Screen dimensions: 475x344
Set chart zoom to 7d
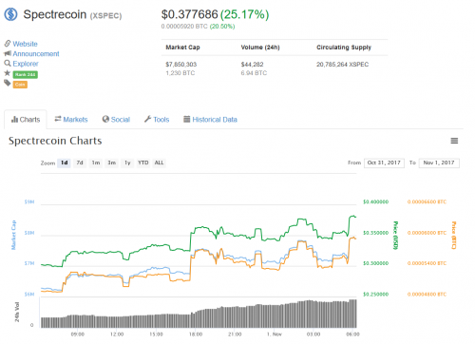(80, 162)
